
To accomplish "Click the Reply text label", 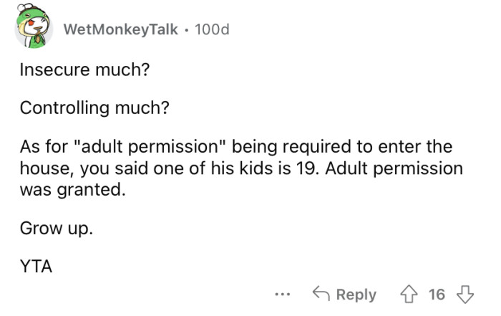I will click(x=356, y=295).
